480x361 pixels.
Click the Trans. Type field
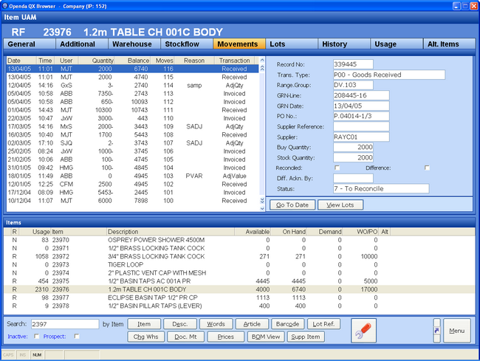389,75
